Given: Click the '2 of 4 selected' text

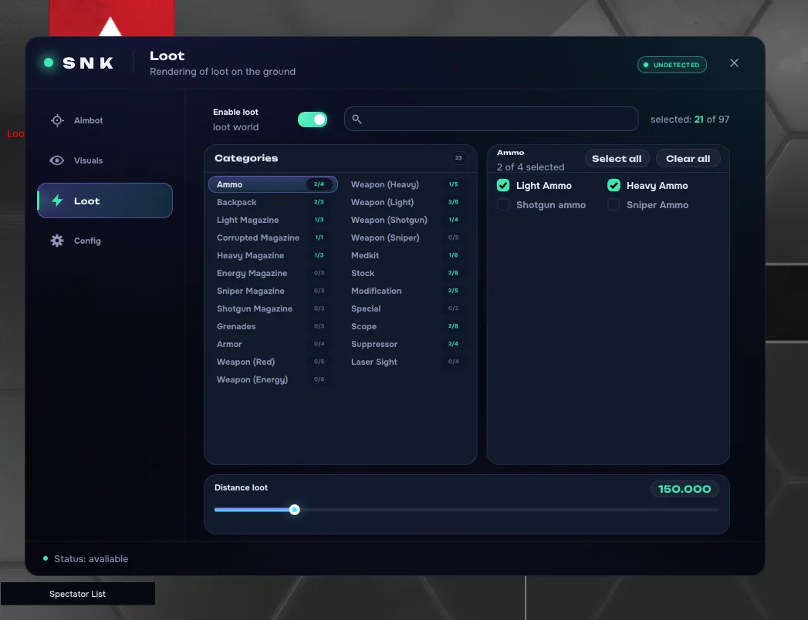Looking at the screenshot, I should tap(530, 167).
